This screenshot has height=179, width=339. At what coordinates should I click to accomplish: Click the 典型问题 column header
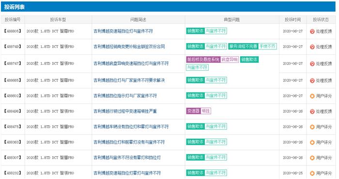pyautogui.click(x=232, y=20)
